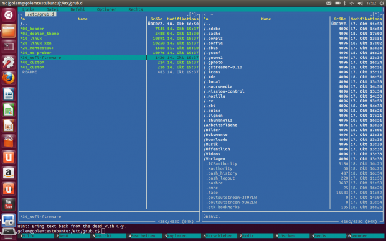
Task: Open right panel's [^] directory history dropdown
Action: [376, 14]
